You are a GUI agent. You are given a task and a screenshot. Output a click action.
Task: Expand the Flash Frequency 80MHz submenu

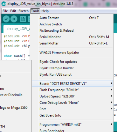pos(72,90)
